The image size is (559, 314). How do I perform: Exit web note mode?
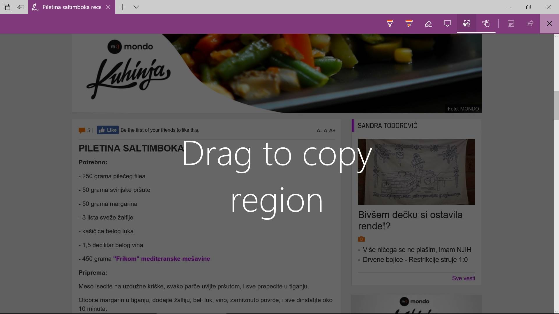coord(549,24)
